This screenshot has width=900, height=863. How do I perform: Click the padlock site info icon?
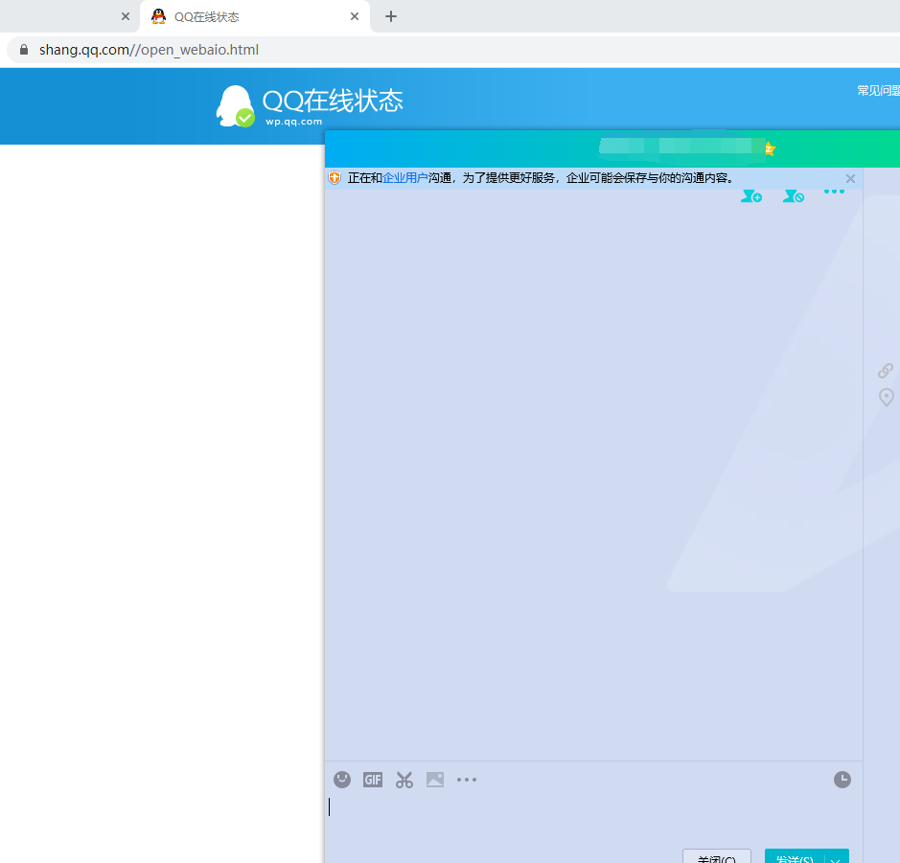click(24, 50)
